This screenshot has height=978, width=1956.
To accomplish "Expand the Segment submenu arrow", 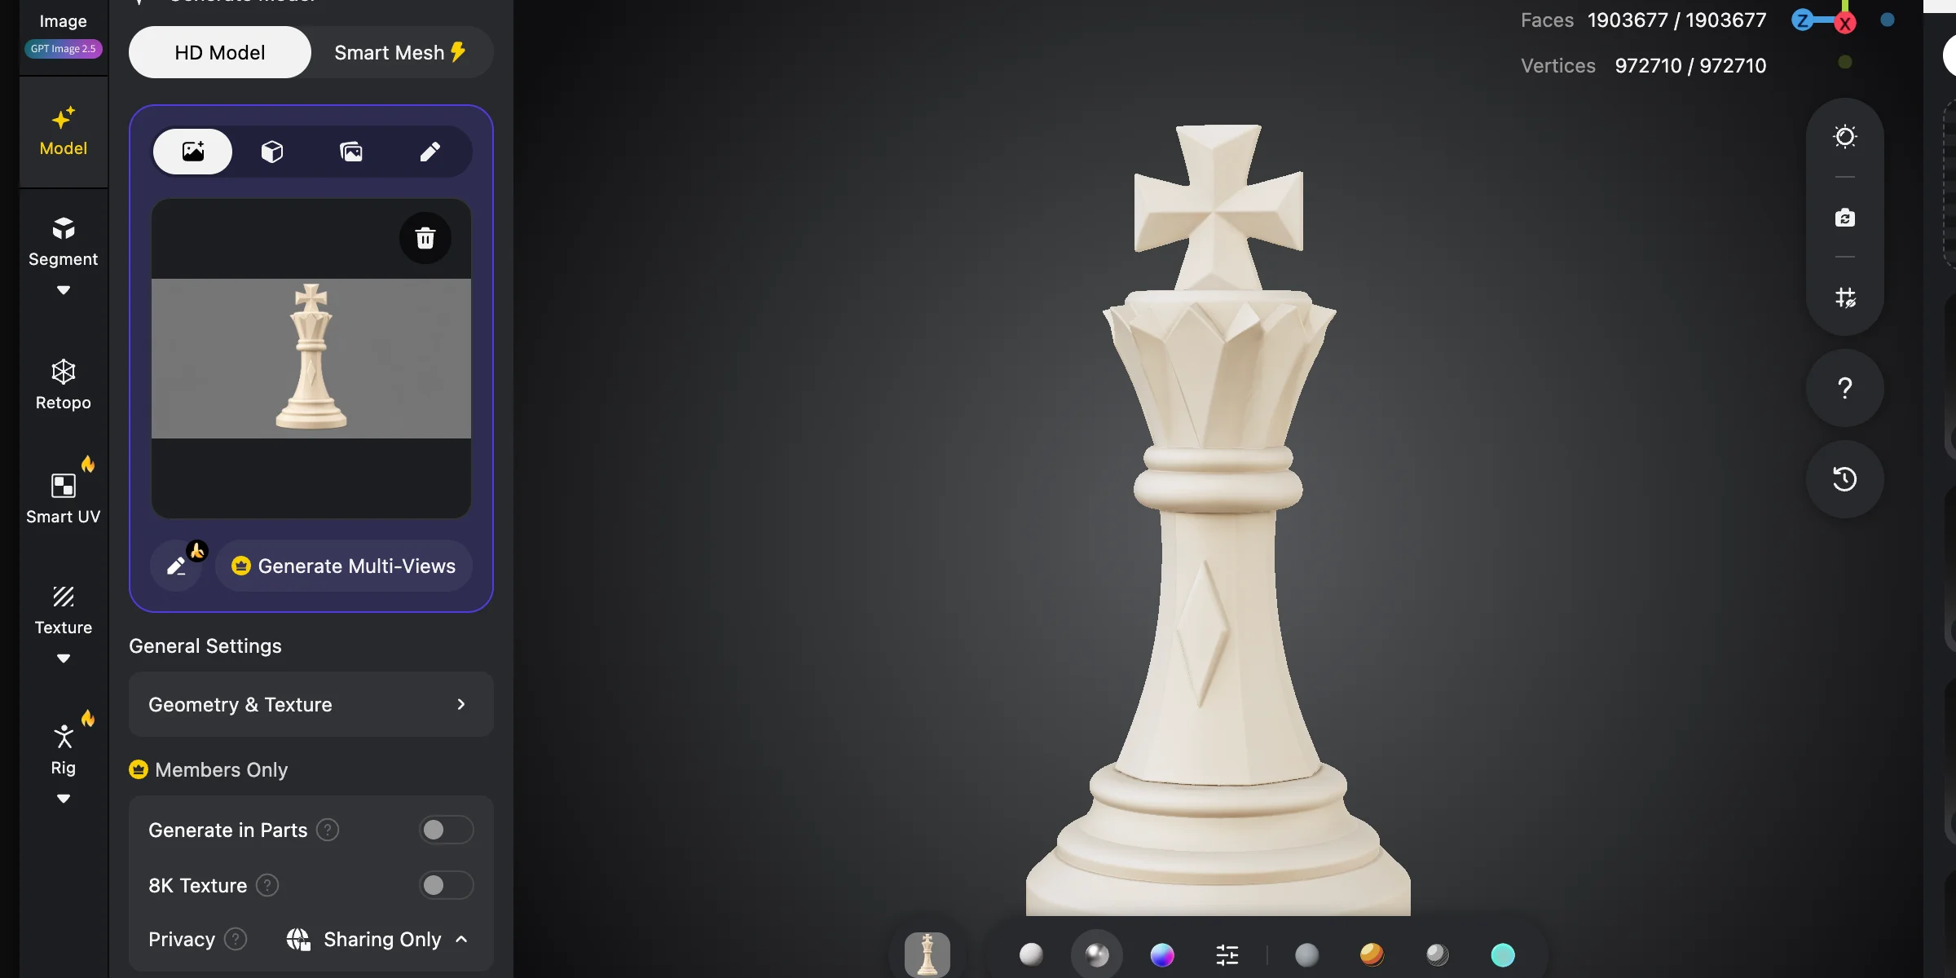I will tap(64, 290).
